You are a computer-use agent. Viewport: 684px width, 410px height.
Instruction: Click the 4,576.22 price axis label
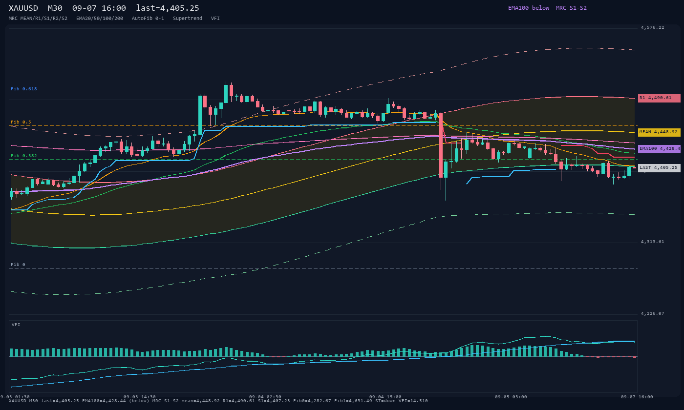click(x=653, y=27)
